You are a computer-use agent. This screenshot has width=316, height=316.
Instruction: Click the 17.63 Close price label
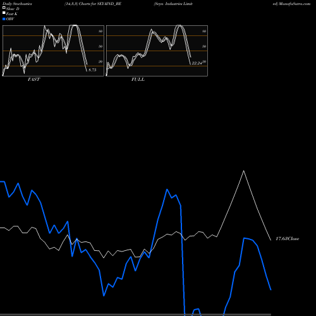pyautogui.click(x=288, y=239)
